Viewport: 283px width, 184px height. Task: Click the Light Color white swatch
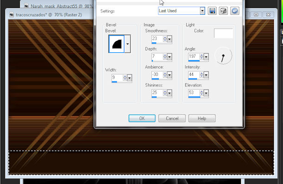pyautogui.click(x=223, y=33)
